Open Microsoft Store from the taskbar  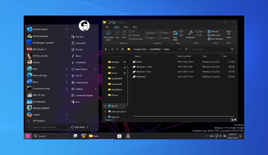pyautogui.click(x=119, y=136)
